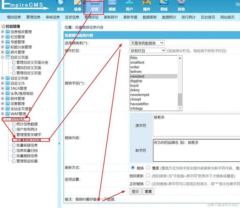Select the 替换 update method radio button
The image size is (240, 208).
click(133, 168)
